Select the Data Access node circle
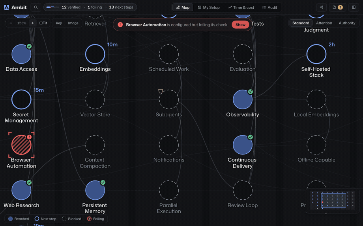Viewport: 363px width, 226px height. pos(21,54)
